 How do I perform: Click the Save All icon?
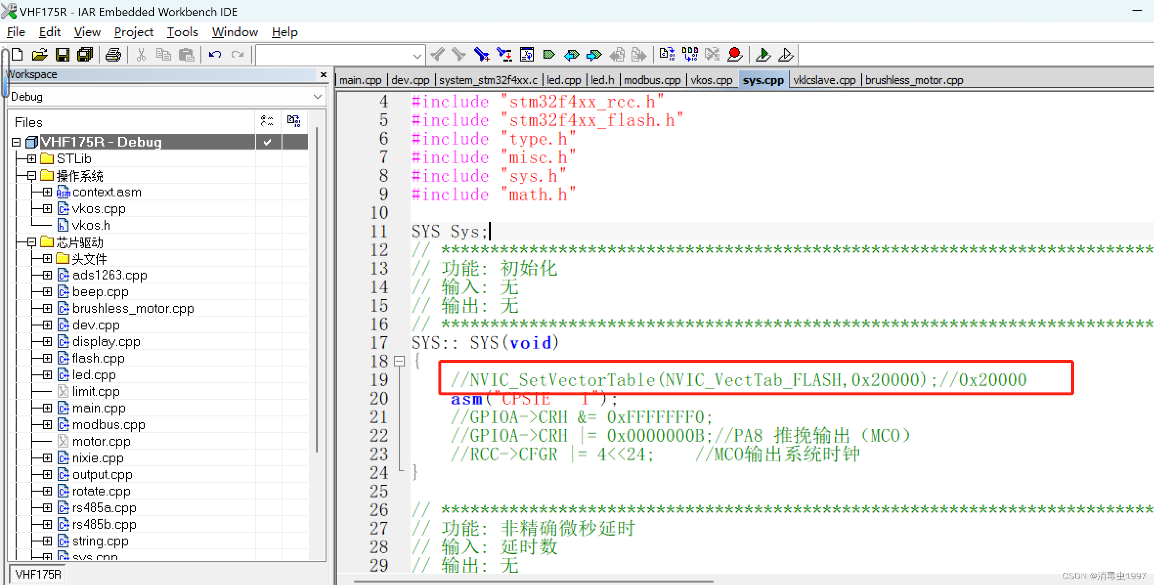(x=85, y=55)
